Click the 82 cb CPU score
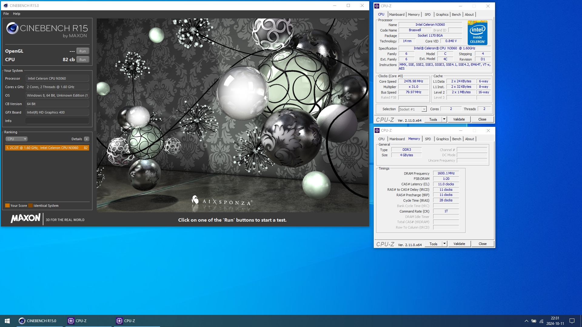582x327 pixels. coord(69,60)
